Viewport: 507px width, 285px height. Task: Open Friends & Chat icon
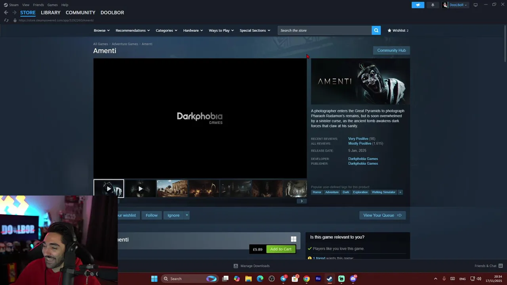(500, 266)
